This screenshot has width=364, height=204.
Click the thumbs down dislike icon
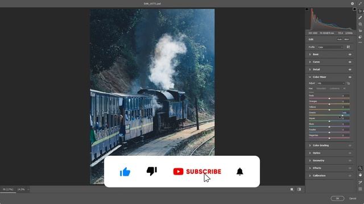(152, 171)
